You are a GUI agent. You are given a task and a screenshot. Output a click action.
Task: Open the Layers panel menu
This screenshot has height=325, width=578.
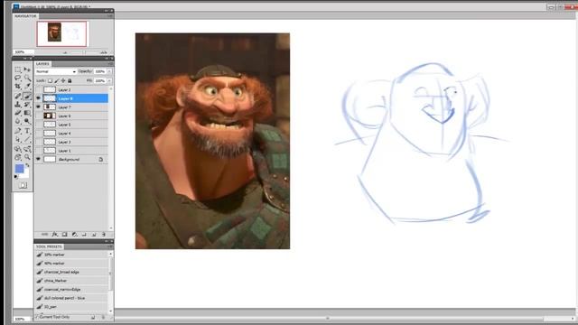point(110,64)
